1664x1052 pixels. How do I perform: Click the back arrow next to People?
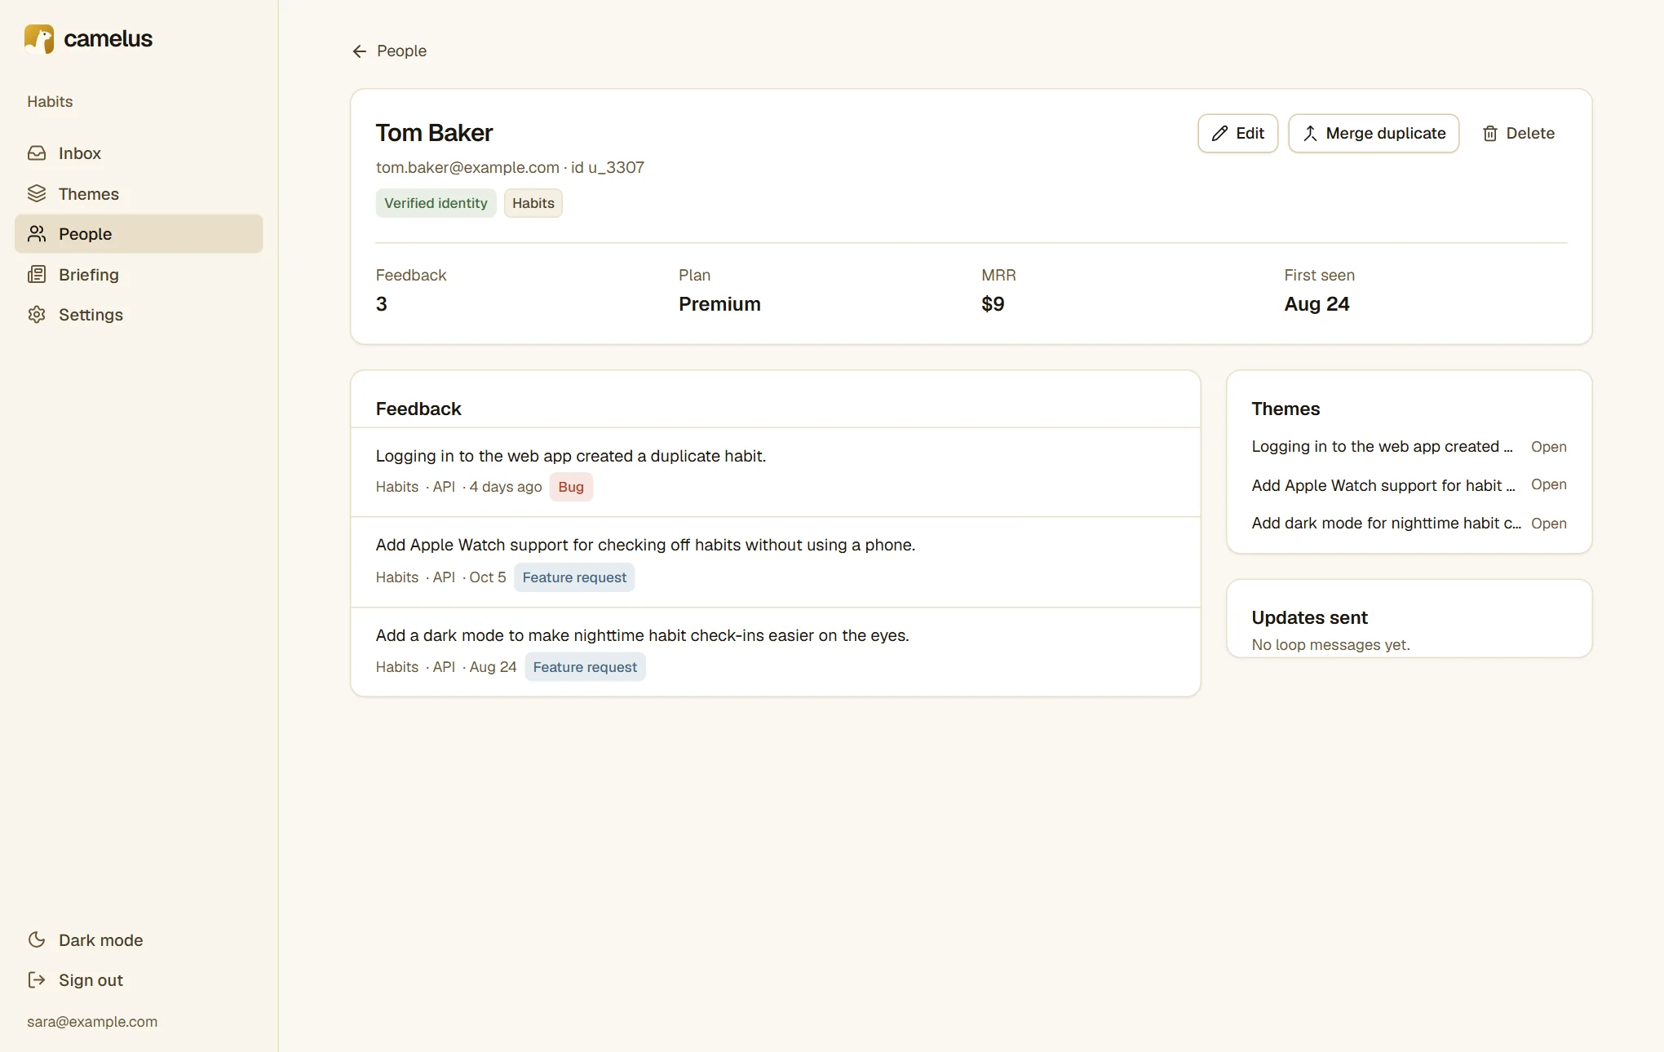[x=360, y=51]
